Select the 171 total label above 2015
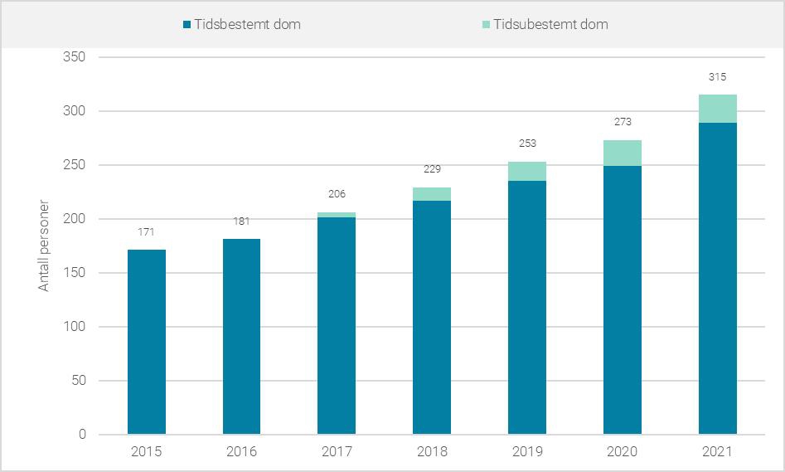The image size is (785, 472). click(x=147, y=232)
